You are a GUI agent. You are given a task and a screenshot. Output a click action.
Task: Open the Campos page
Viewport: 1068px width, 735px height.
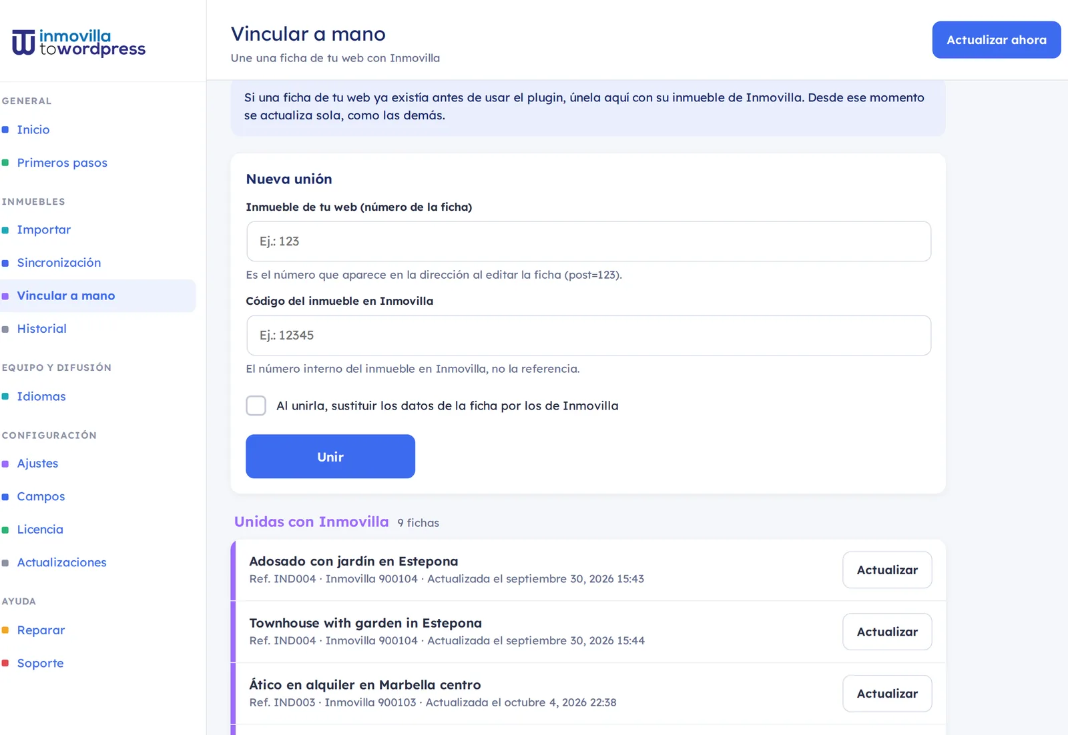pos(41,496)
